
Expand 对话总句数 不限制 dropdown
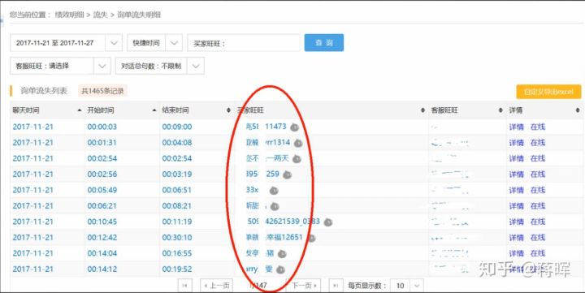point(196,66)
